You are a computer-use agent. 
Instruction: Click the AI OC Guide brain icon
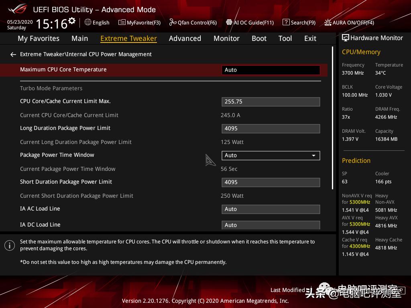click(229, 22)
